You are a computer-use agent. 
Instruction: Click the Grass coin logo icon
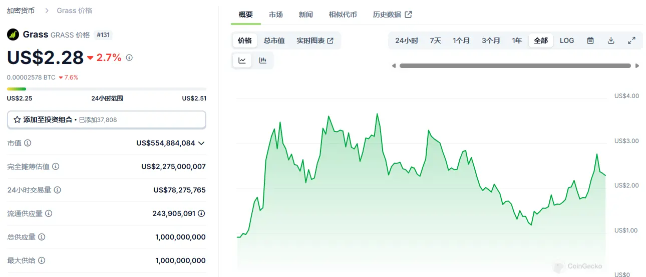click(x=13, y=34)
